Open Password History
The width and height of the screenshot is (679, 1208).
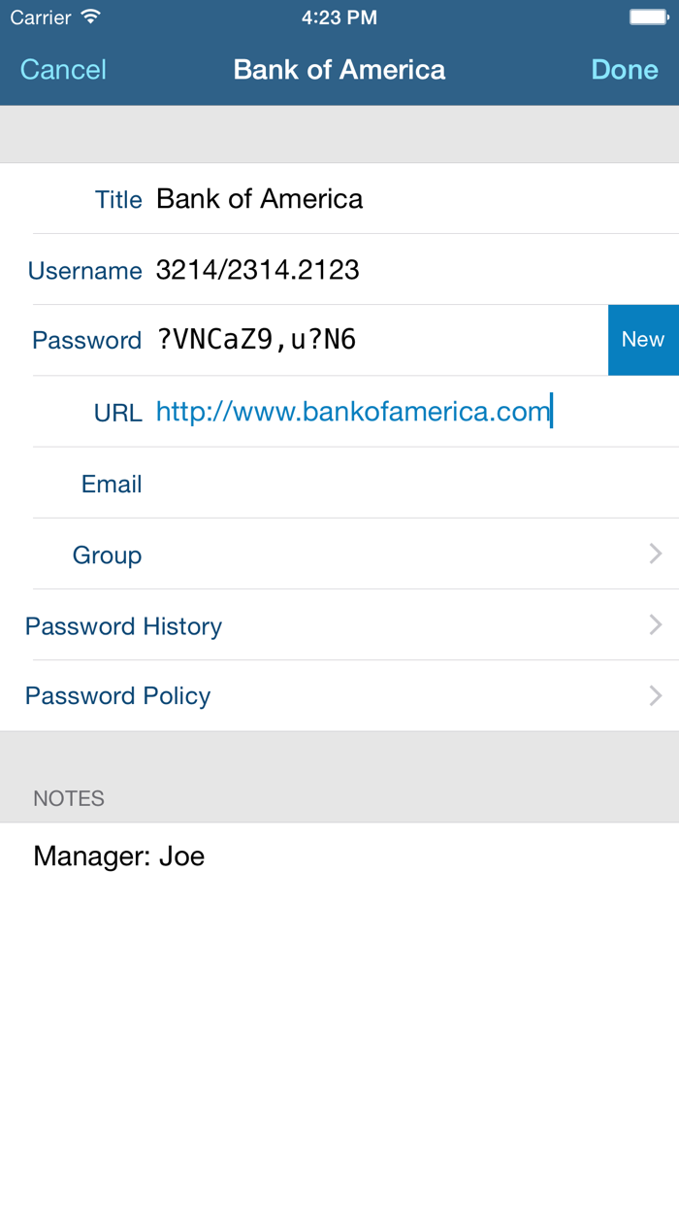coord(123,625)
